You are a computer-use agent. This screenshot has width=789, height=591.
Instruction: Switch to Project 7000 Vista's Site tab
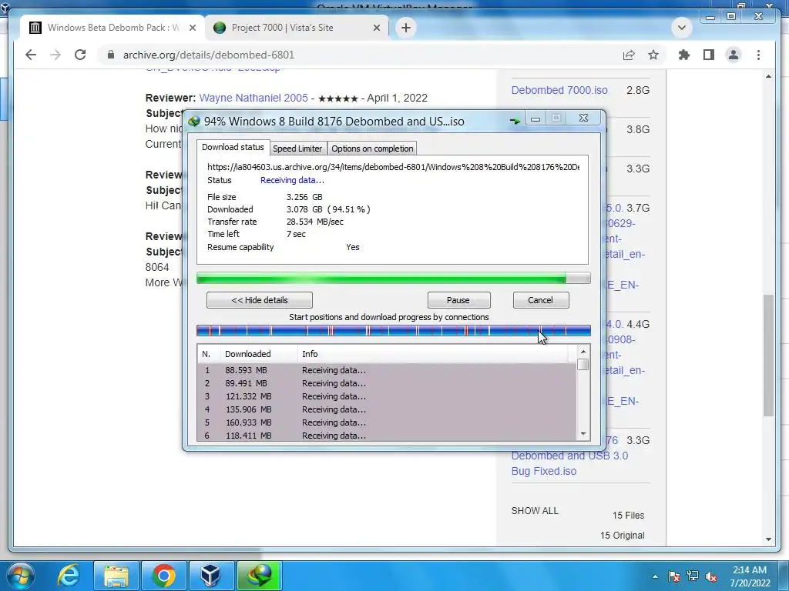point(297,28)
